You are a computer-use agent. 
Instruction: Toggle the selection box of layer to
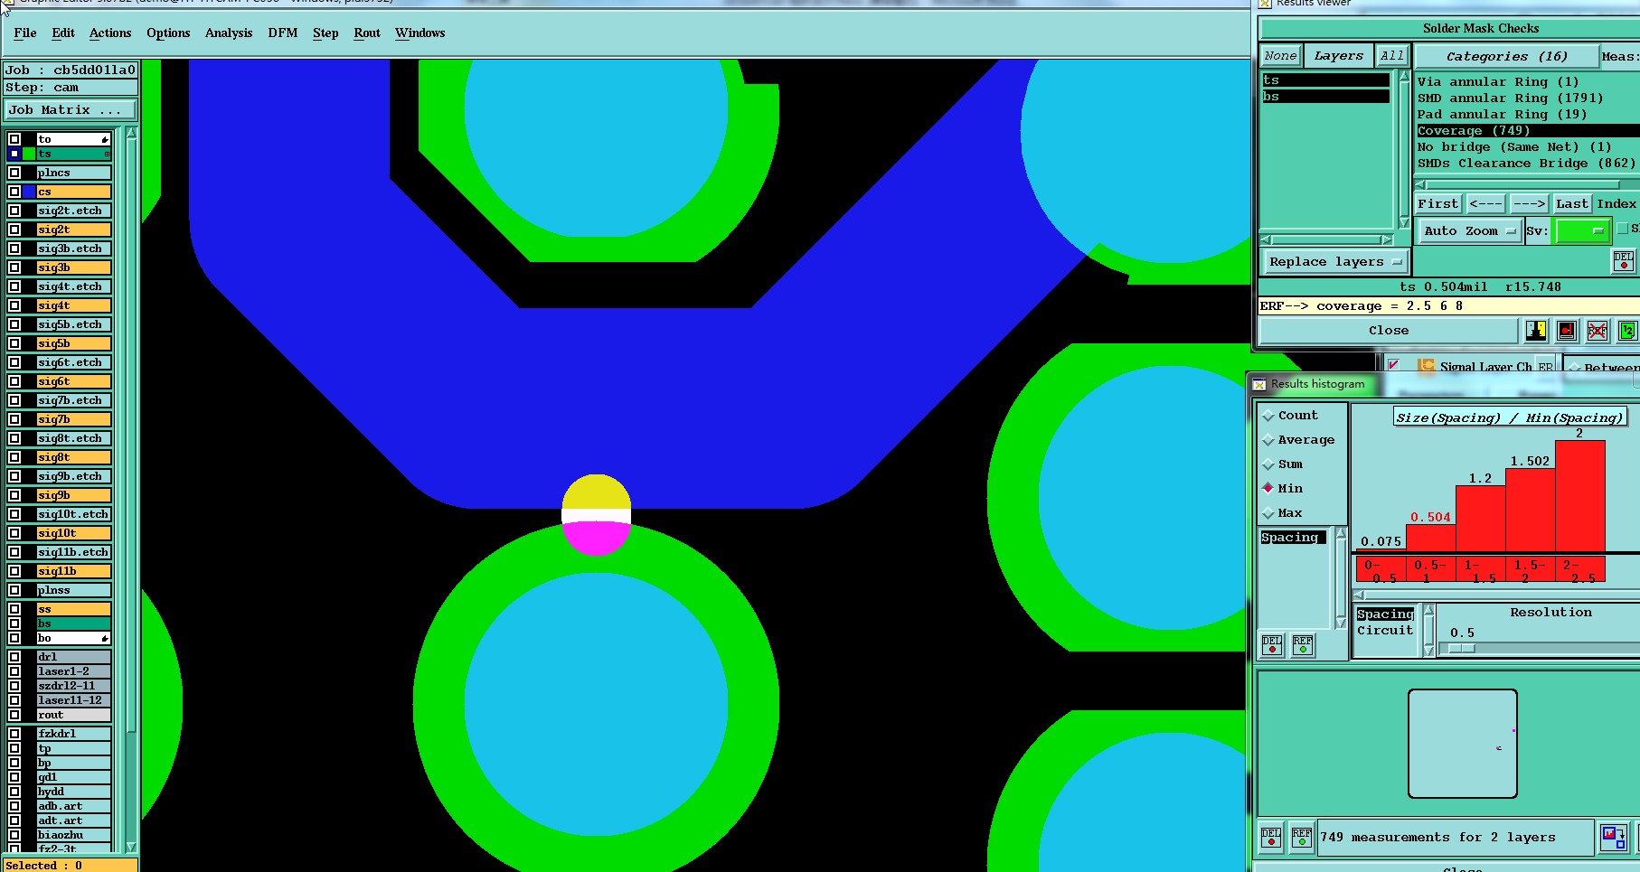pos(14,139)
